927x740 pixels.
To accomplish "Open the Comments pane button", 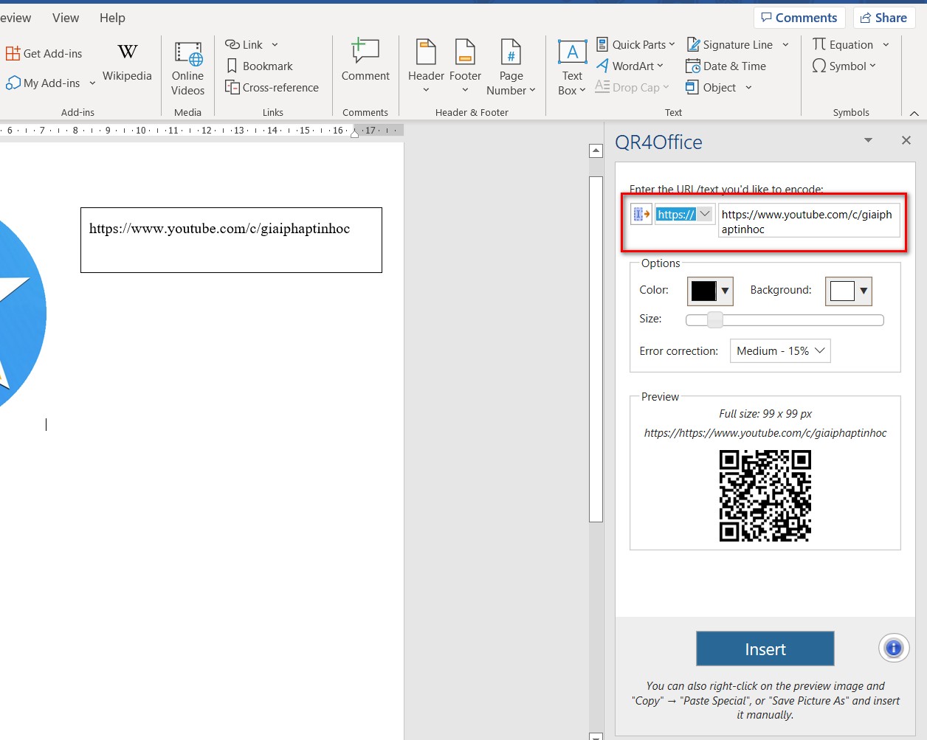I will [x=799, y=18].
